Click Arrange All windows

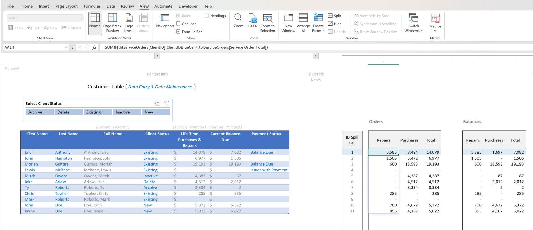[303, 23]
